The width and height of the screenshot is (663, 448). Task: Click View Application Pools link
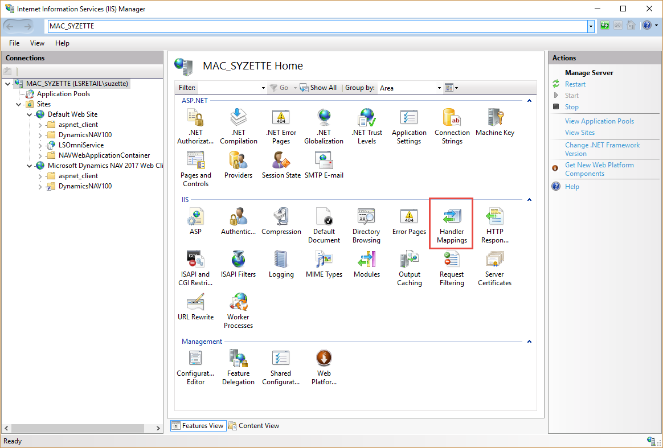click(599, 121)
